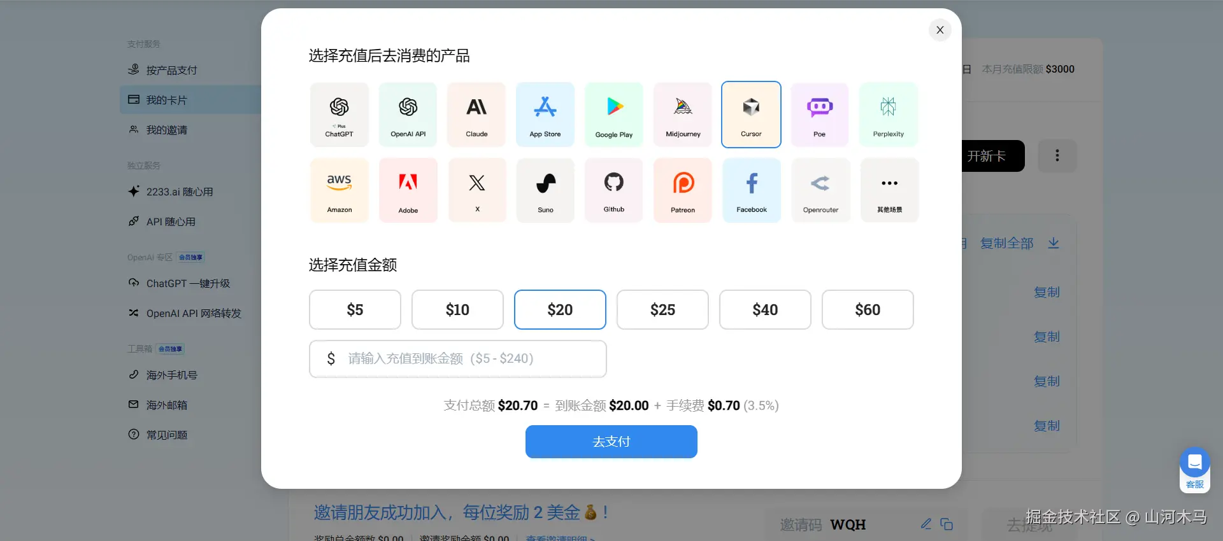Click the 去支付 pay button
This screenshot has width=1223, height=541.
(611, 442)
